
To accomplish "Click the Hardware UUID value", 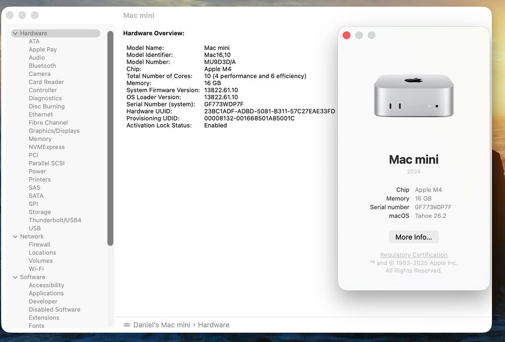I will [x=270, y=111].
